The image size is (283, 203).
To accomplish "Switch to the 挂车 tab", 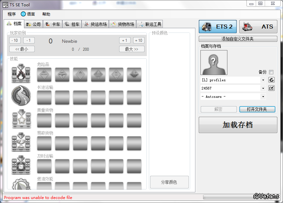I will [x=72, y=24].
